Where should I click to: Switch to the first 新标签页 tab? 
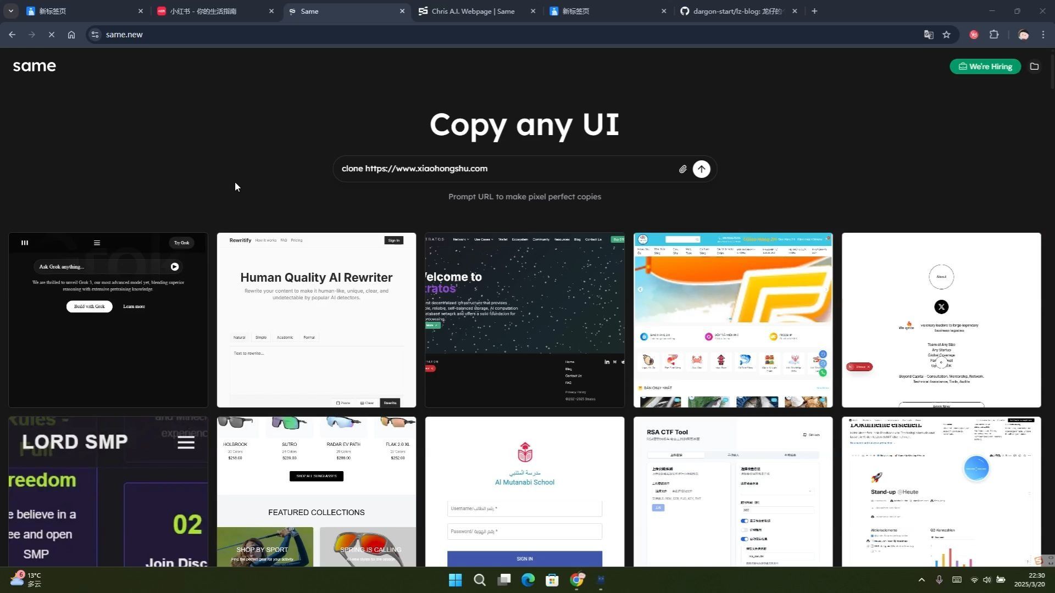click(x=84, y=11)
